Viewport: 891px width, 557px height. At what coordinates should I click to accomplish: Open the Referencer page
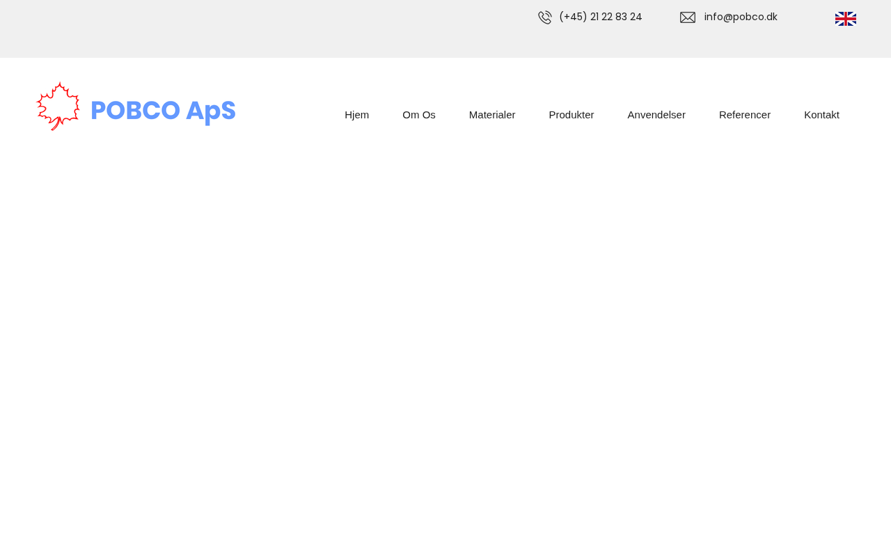coord(745,115)
